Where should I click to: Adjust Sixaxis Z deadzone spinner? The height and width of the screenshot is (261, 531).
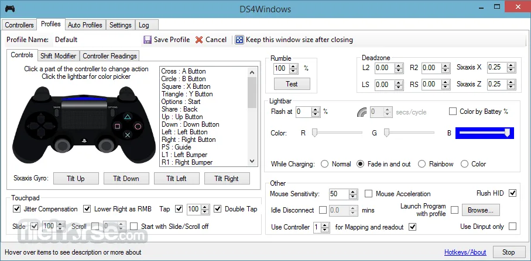point(511,85)
